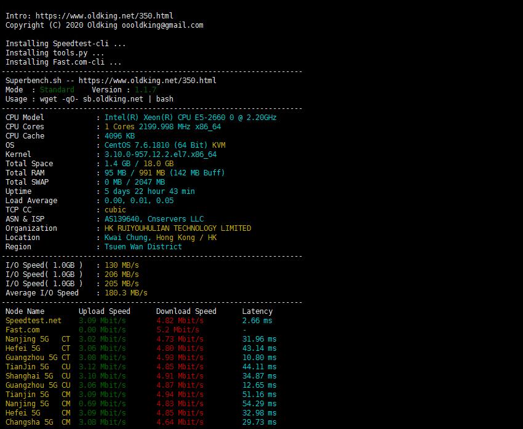Viewport: 523px width, 429px height.
Task: Select 'Hefei 5G CM' node name
Action: [38, 413]
